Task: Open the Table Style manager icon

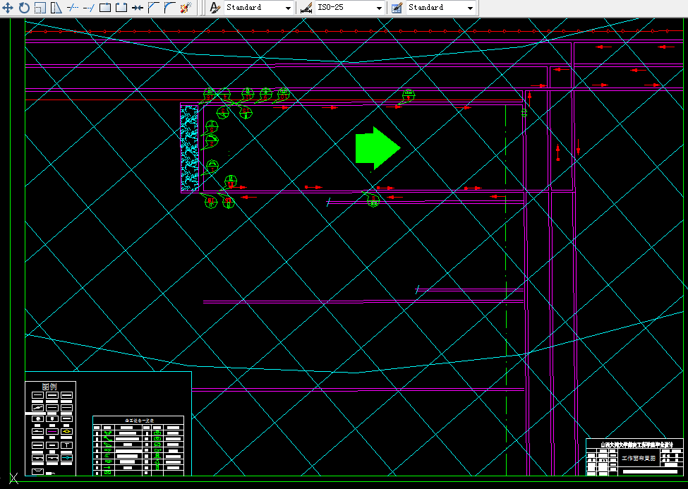Action: (397, 8)
